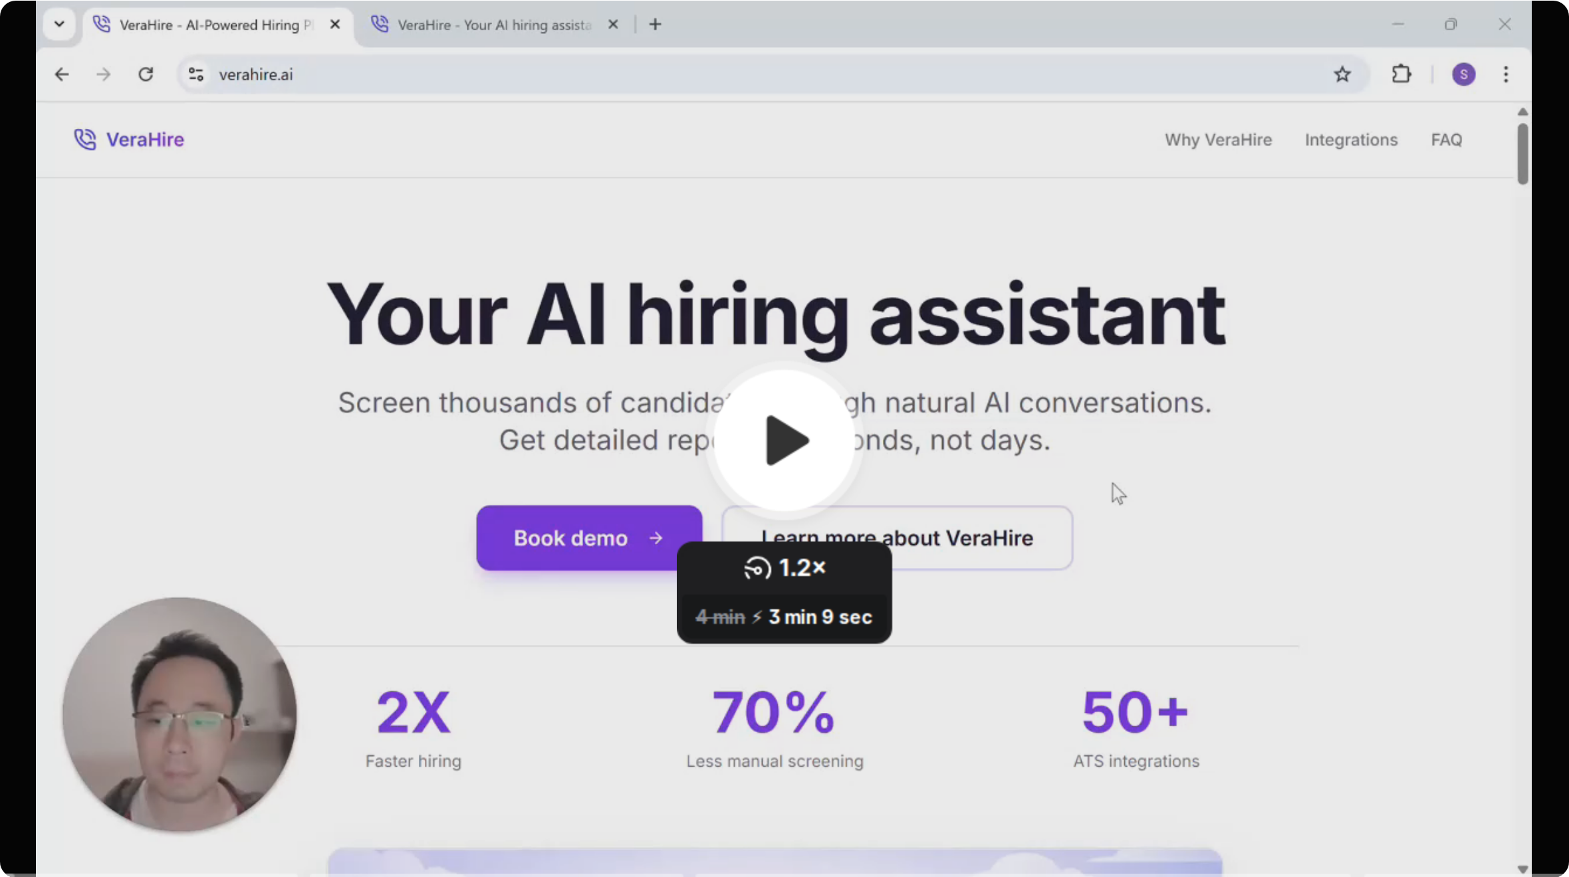Click the '3 min 9 sec' duration label
Viewport: 1569px width, 877px height.
tap(820, 617)
